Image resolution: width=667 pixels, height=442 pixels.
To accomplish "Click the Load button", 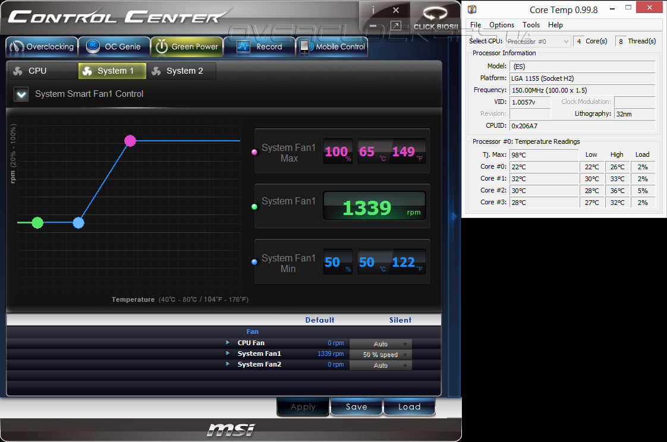I will tap(409, 407).
